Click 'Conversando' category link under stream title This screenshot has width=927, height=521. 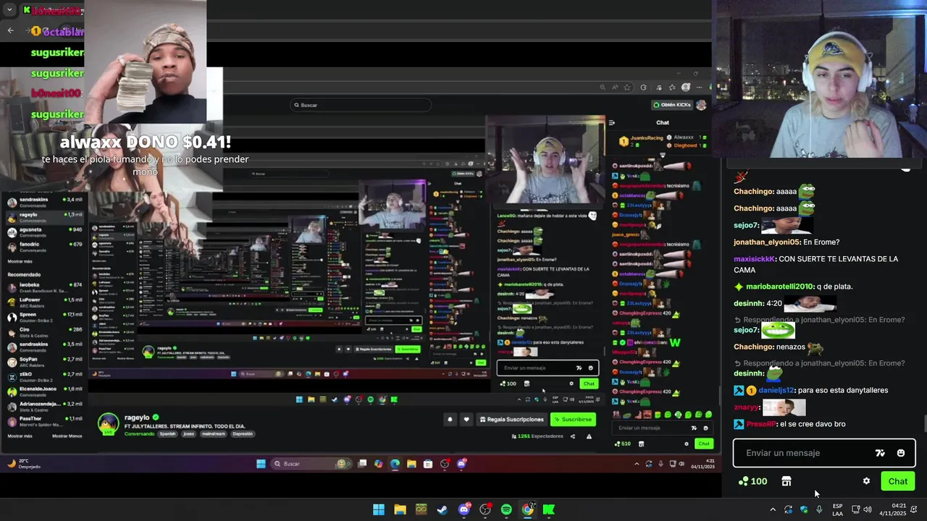pos(138,433)
